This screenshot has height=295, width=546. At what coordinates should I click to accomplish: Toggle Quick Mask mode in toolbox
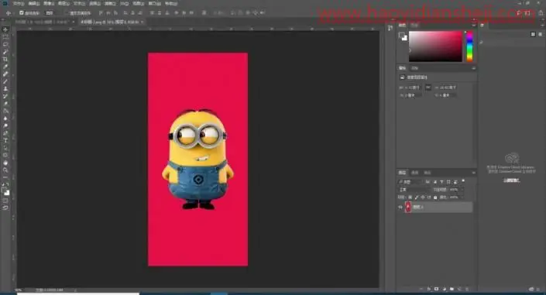tap(5, 201)
